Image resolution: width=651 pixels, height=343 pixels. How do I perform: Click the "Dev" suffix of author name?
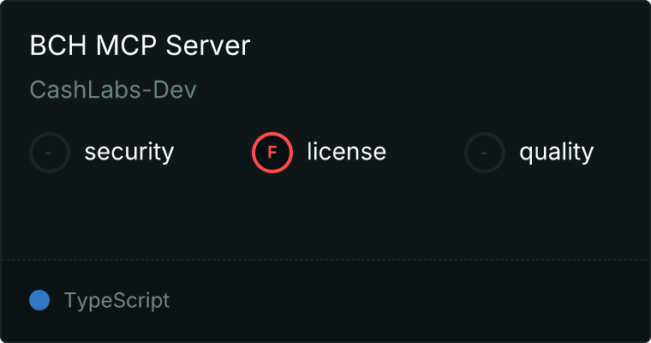176,90
